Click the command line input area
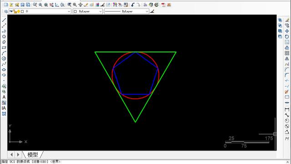The image size is (291, 164). click(145, 162)
